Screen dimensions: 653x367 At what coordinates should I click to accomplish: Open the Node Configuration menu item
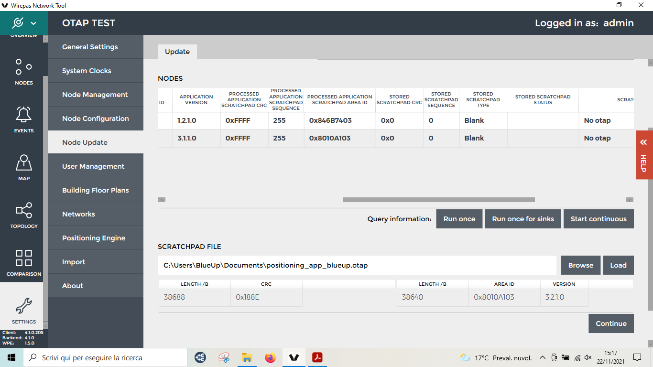pos(95,119)
